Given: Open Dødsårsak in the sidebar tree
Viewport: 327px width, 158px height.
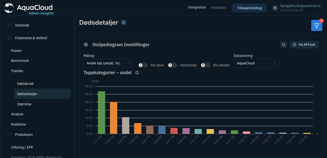Looking at the screenshot, I should tap(25, 84).
